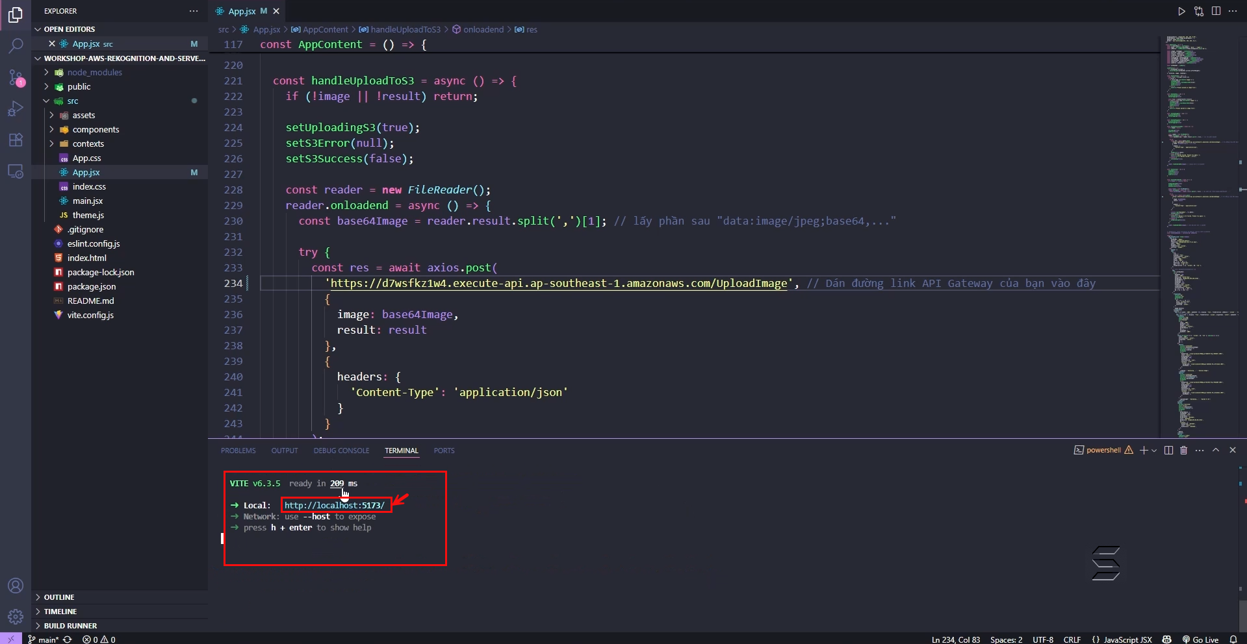Switch to the Debug Console tab

(341, 451)
